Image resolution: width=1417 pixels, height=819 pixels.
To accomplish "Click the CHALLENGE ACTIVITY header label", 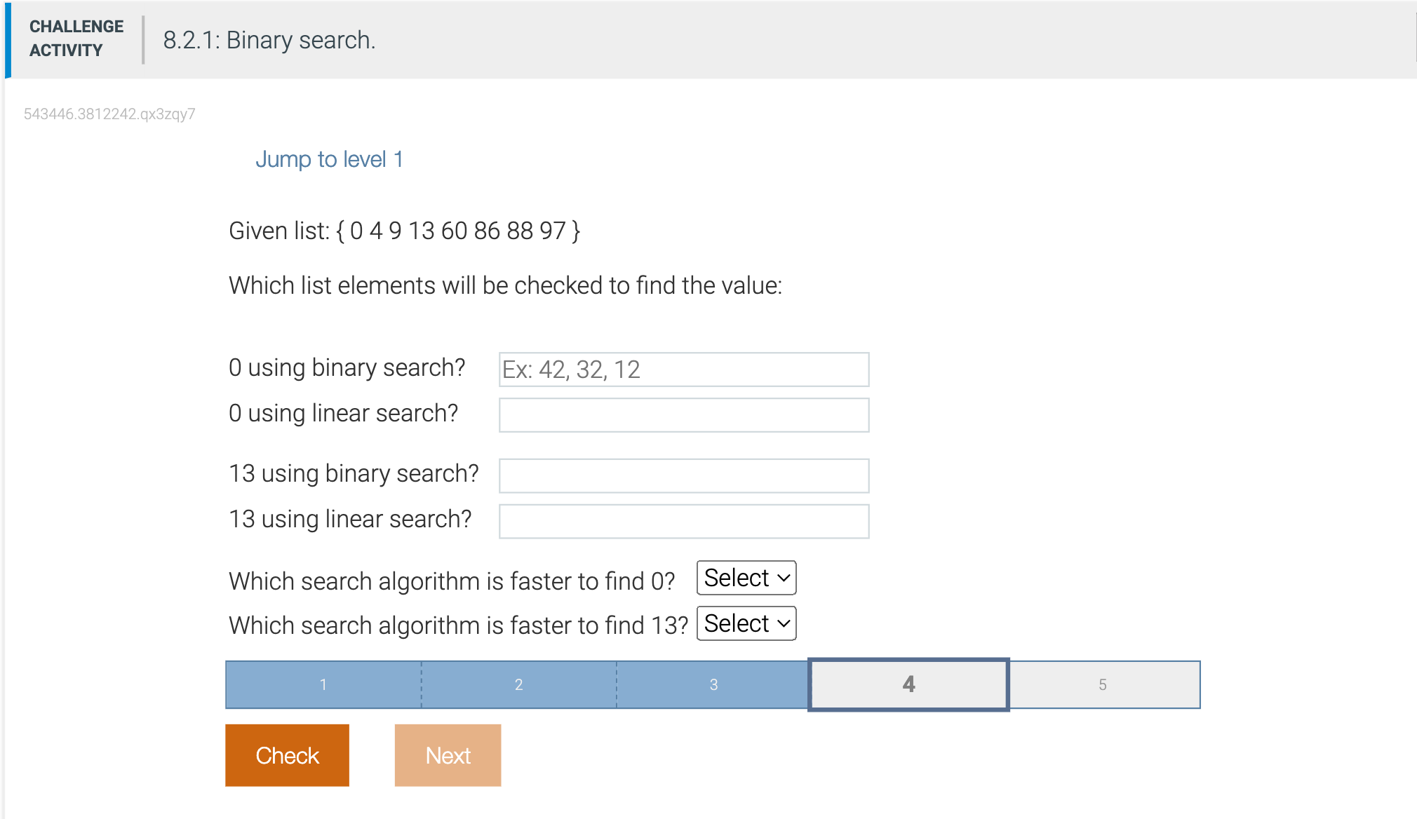I will click(x=76, y=39).
